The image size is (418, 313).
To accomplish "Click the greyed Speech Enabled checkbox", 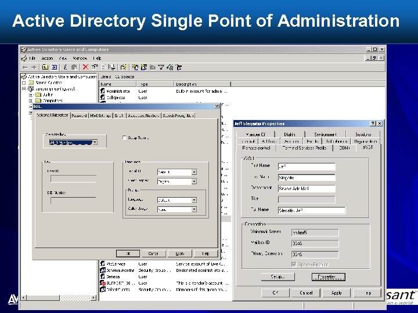I will pyautogui.click(x=294, y=264).
